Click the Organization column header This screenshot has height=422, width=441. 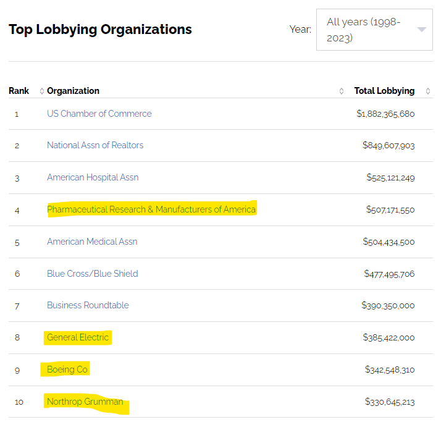(73, 91)
